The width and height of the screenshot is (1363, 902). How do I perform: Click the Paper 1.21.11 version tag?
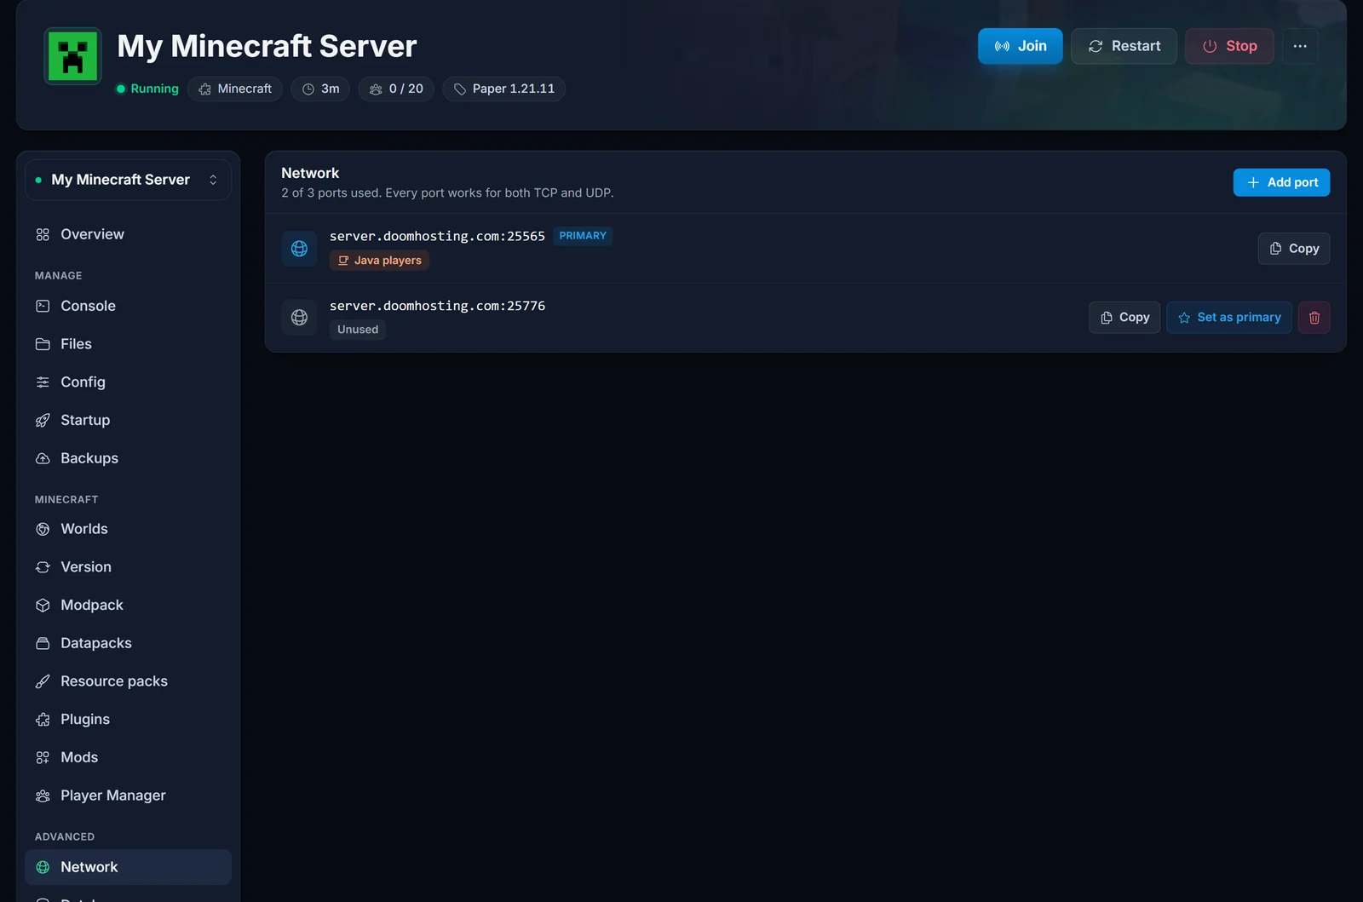pos(503,89)
